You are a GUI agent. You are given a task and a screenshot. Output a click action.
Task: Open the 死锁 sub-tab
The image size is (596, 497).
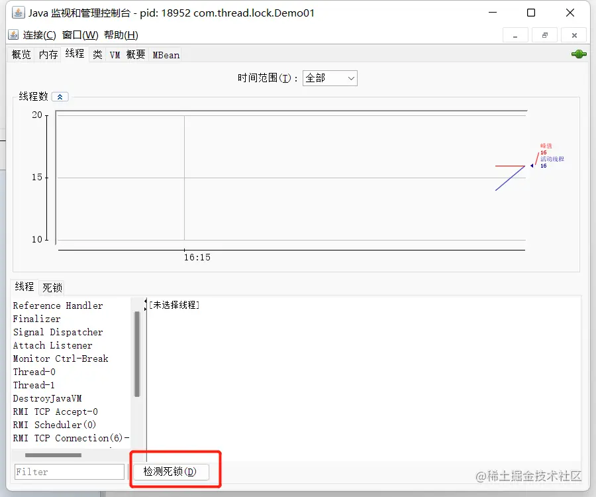[52, 288]
